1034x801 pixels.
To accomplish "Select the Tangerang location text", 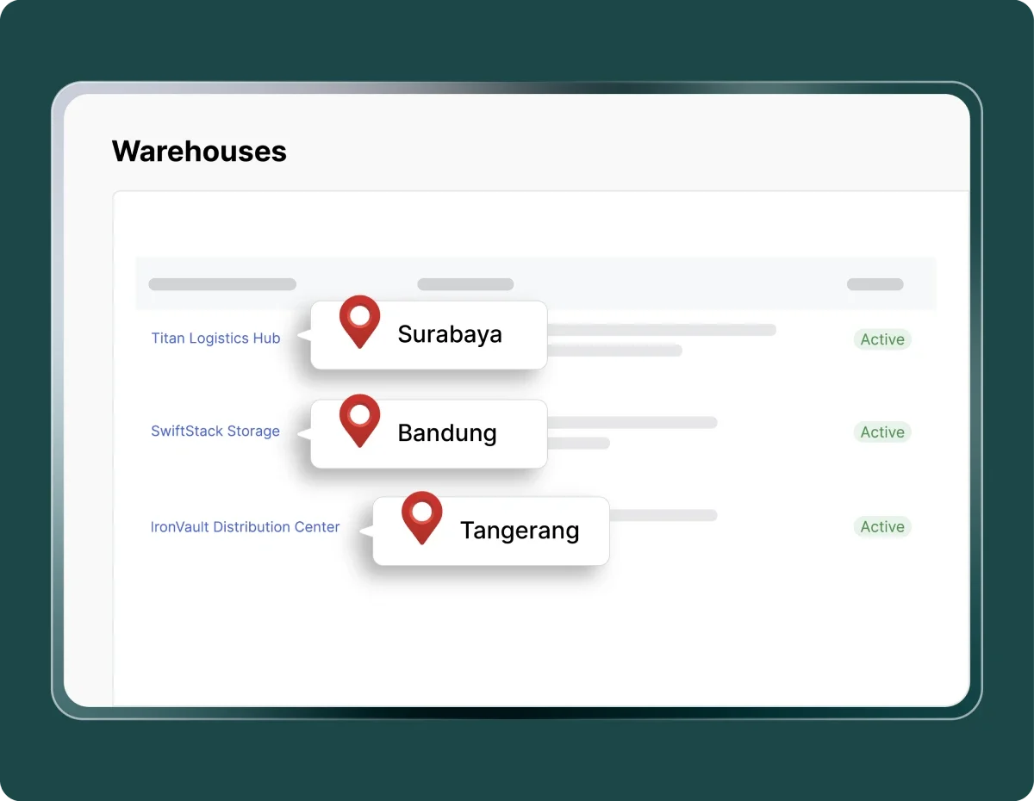I will coord(519,531).
